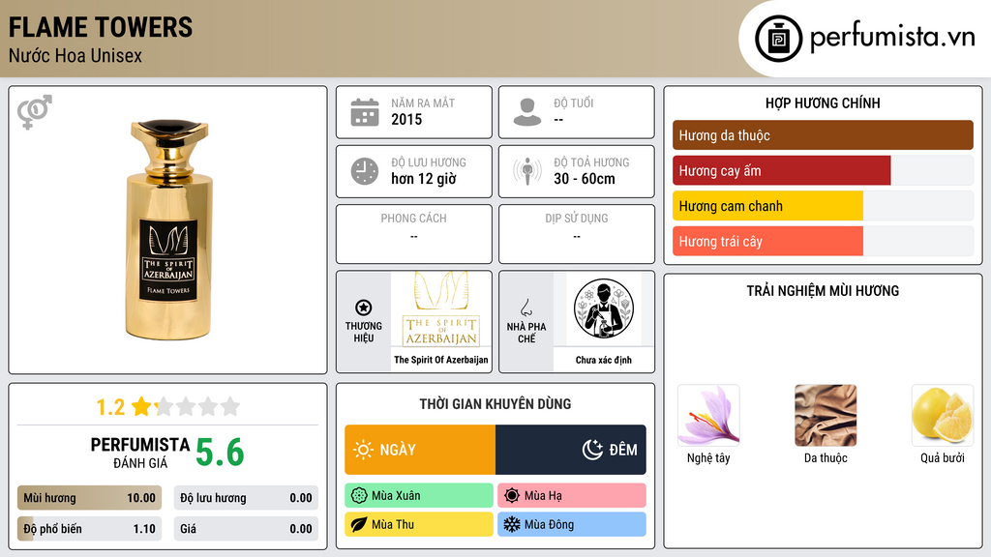Click the TRẢI NGHIỆM MÙI HƯƠNG heading
This screenshot has width=991, height=557.
(x=823, y=291)
